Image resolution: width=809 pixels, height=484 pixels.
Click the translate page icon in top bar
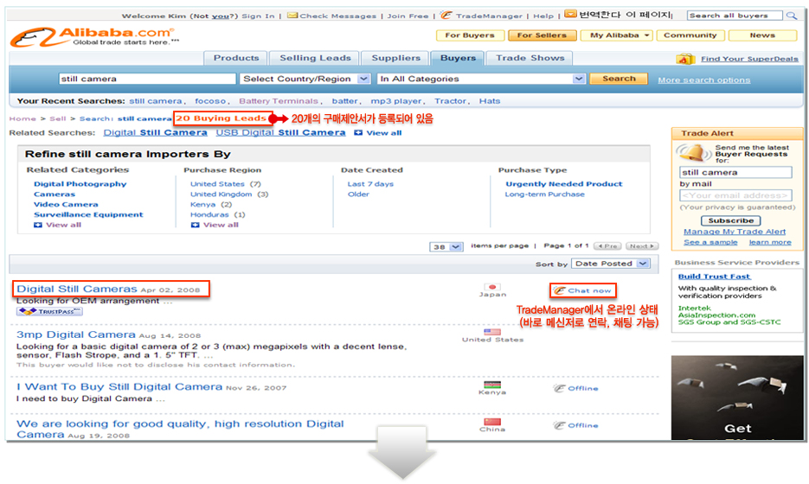pos(570,15)
